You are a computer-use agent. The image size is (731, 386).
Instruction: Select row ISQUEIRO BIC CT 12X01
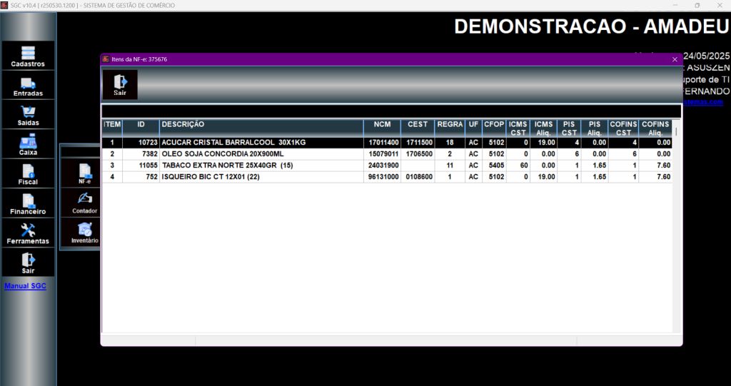tap(387, 177)
